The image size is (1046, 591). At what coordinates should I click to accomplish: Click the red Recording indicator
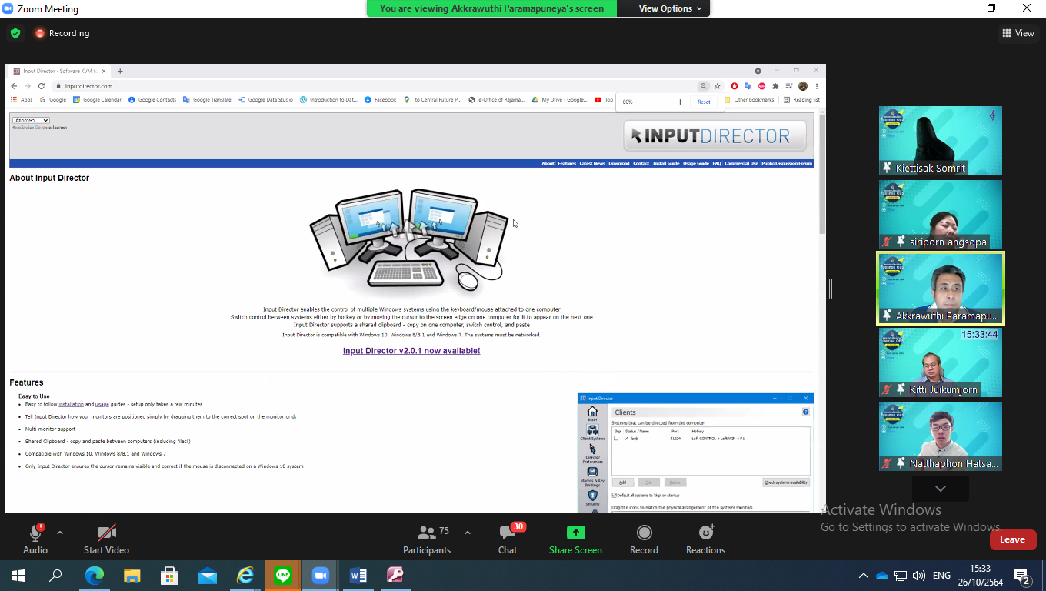[62, 33]
